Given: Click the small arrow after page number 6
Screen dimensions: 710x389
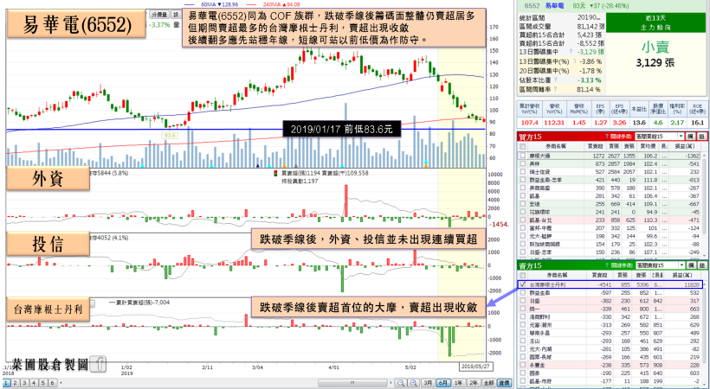Looking at the screenshot, I should pos(61,383).
